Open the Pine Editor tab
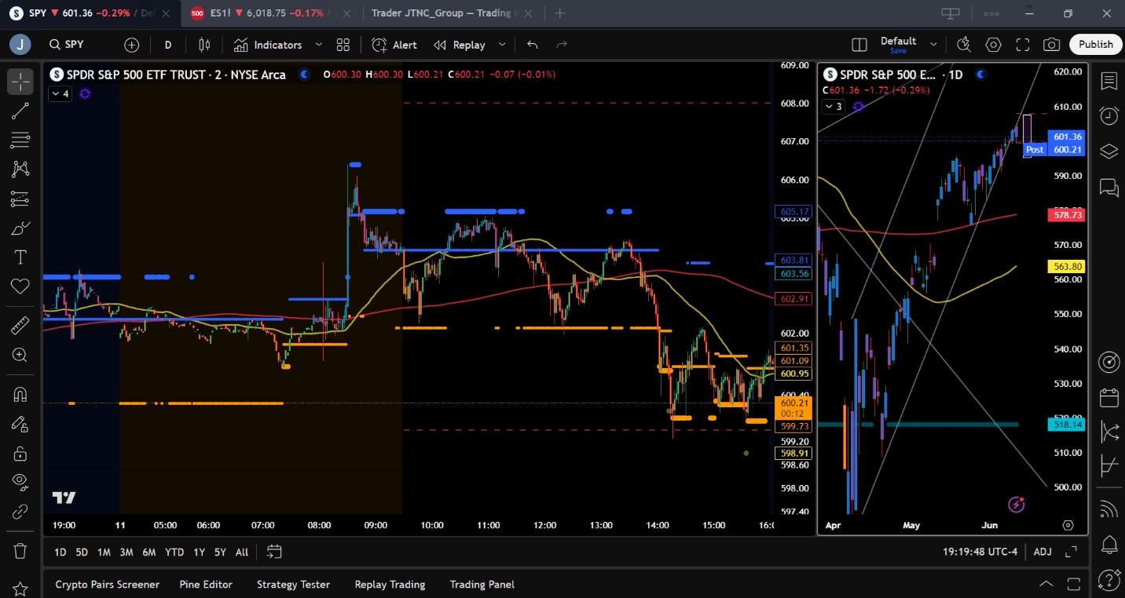 tap(206, 585)
